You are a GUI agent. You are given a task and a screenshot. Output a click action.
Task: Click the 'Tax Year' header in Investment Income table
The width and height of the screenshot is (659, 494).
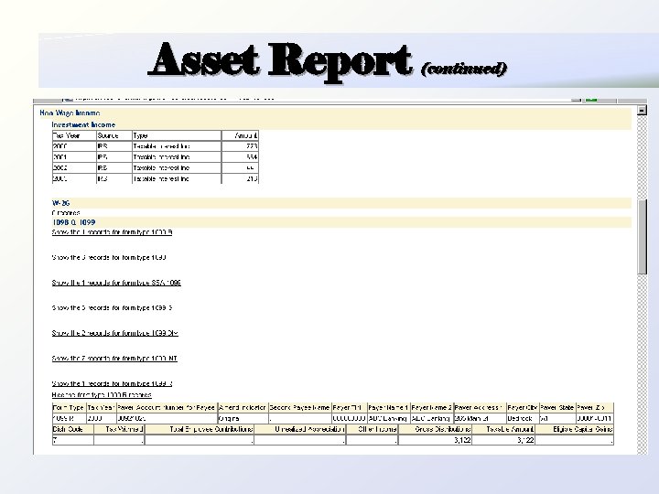click(x=74, y=135)
